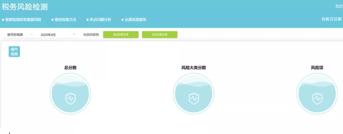343x134 pixels.
Task: Open the 操作视频 tutorial video
Action: pos(14,52)
